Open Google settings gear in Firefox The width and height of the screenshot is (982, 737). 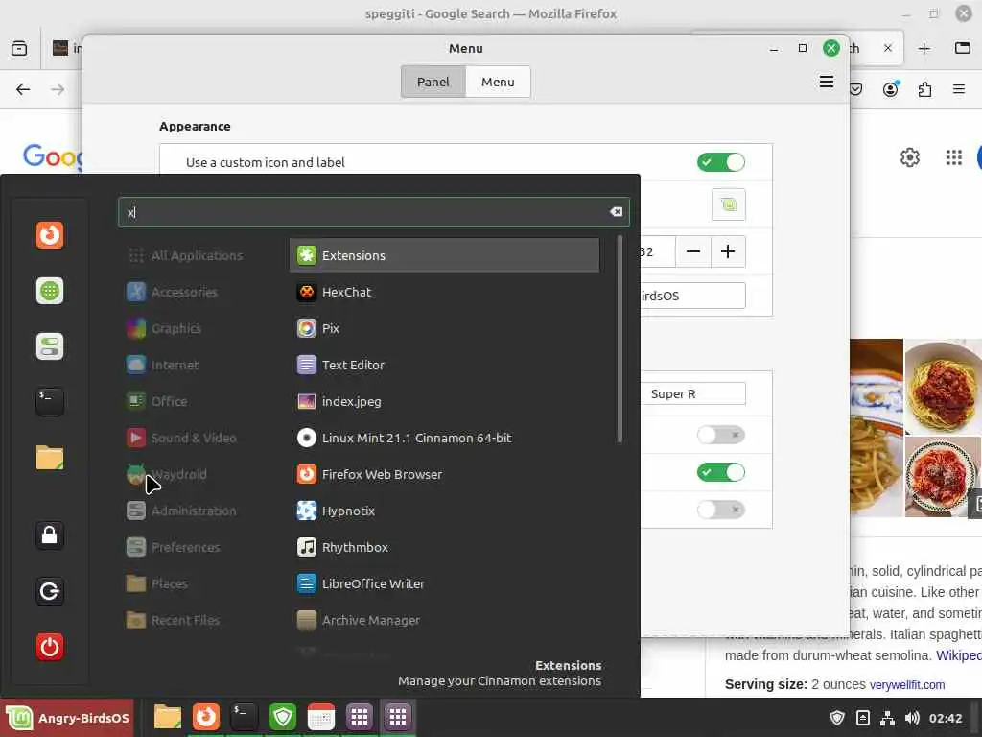pos(909,157)
